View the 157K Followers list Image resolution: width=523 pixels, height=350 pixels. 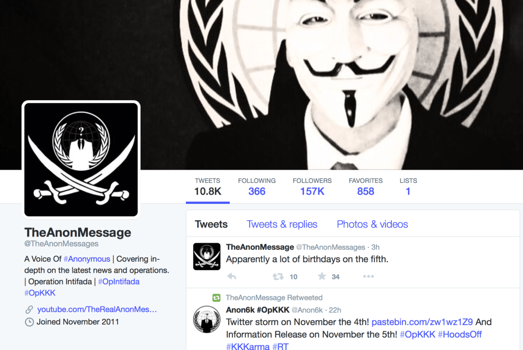[x=312, y=186]
